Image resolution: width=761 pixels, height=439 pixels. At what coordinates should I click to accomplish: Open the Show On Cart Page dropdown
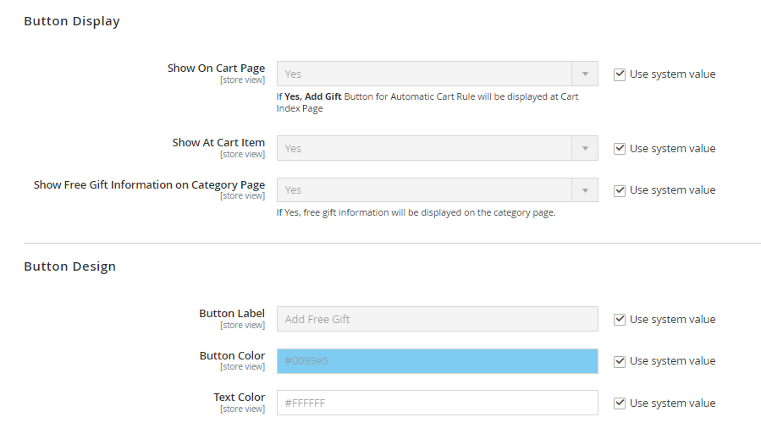437,74
